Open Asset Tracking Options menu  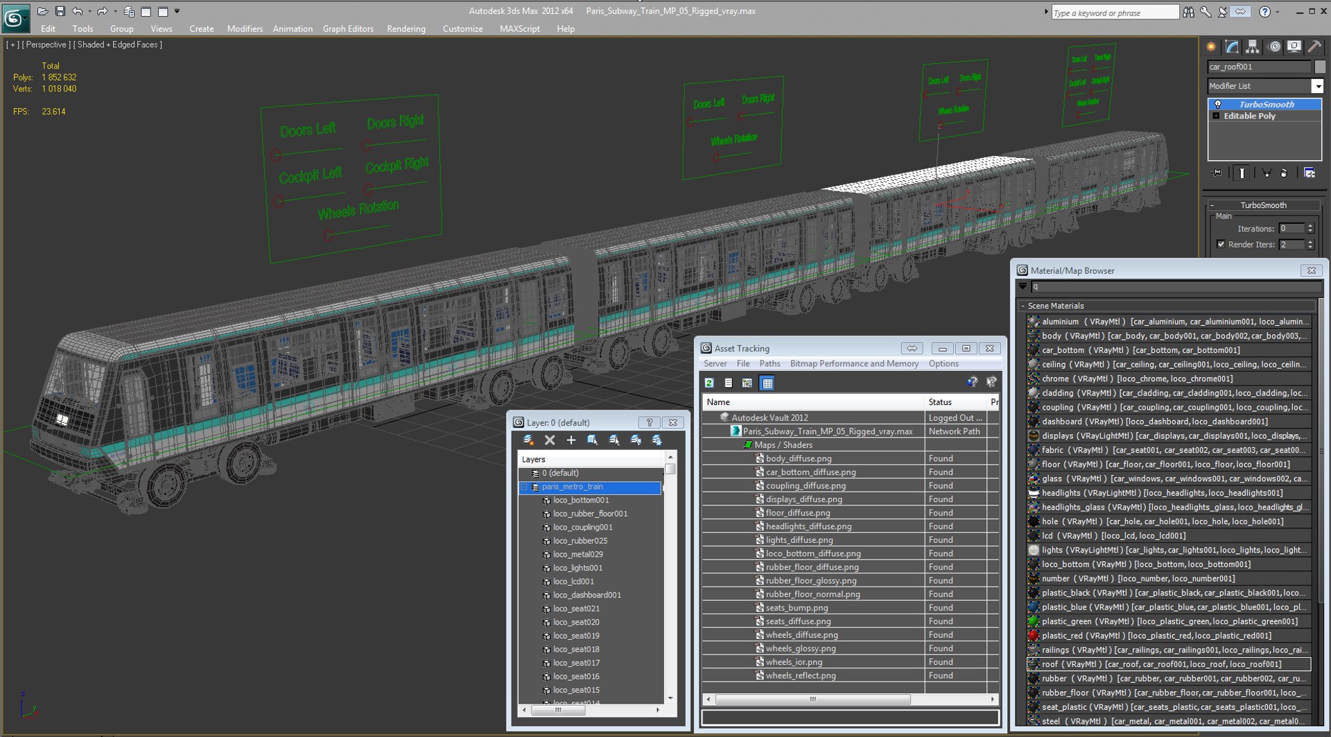coord(943,363)
